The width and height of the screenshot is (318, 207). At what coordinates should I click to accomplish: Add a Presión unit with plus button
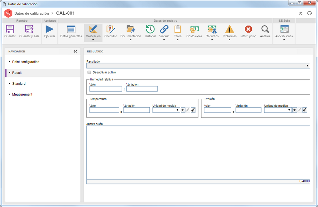coord(294,110)
